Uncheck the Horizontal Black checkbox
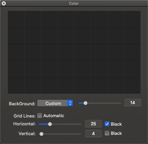This screenshot has width=148, height=144. 107,124
